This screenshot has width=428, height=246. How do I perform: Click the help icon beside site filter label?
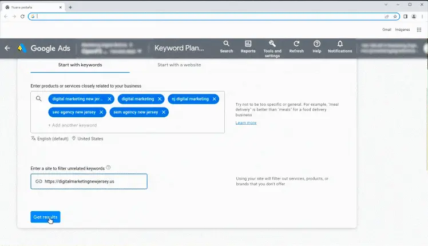pos(108,168)
